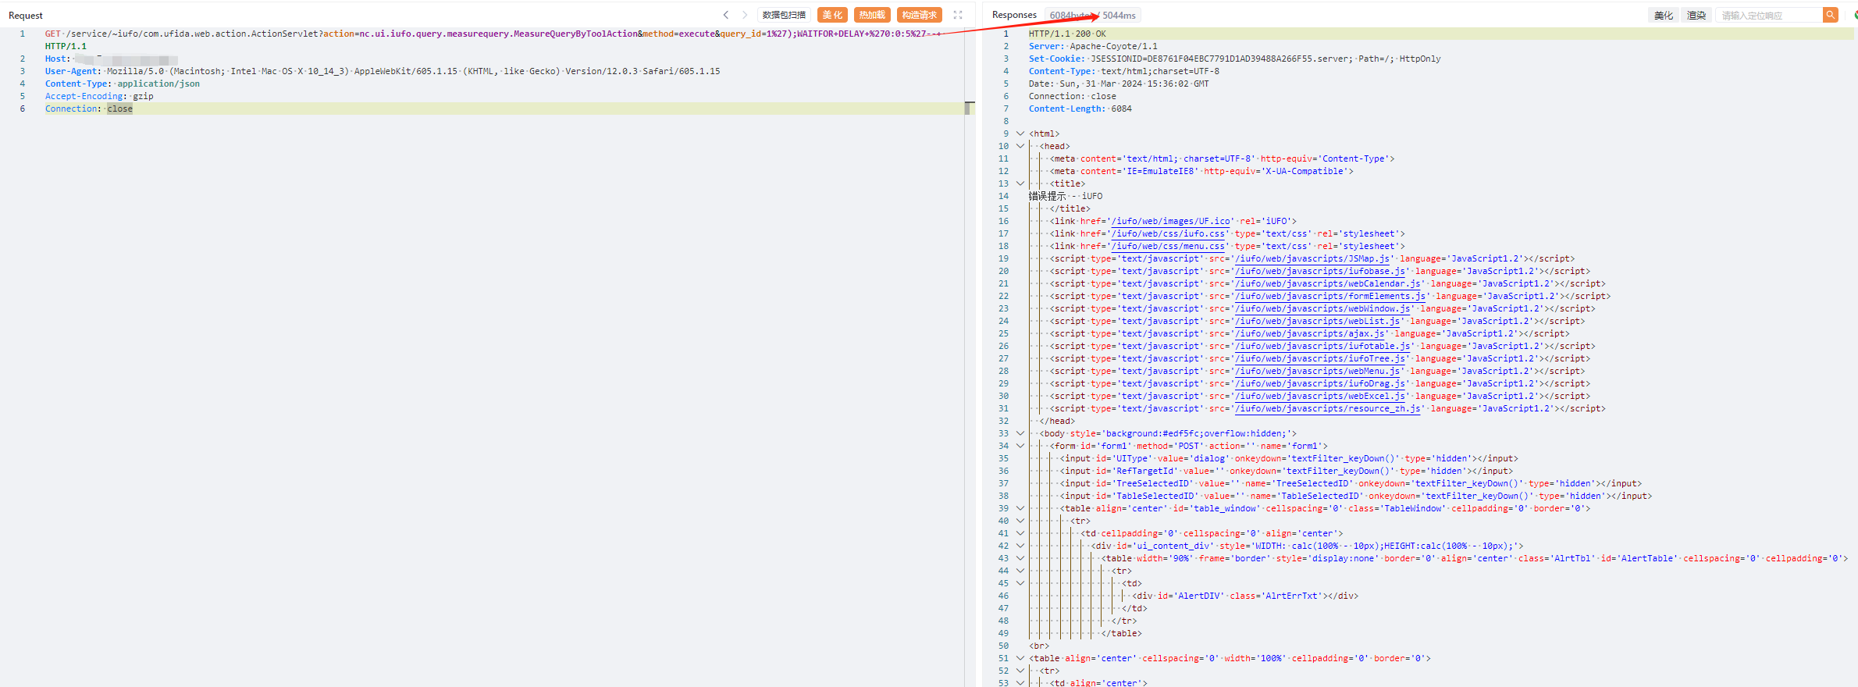The width and height of the screenshot is (1858, 687).
Task: Click the Request panel scrollbar thumb
Action: coord(970,108)
